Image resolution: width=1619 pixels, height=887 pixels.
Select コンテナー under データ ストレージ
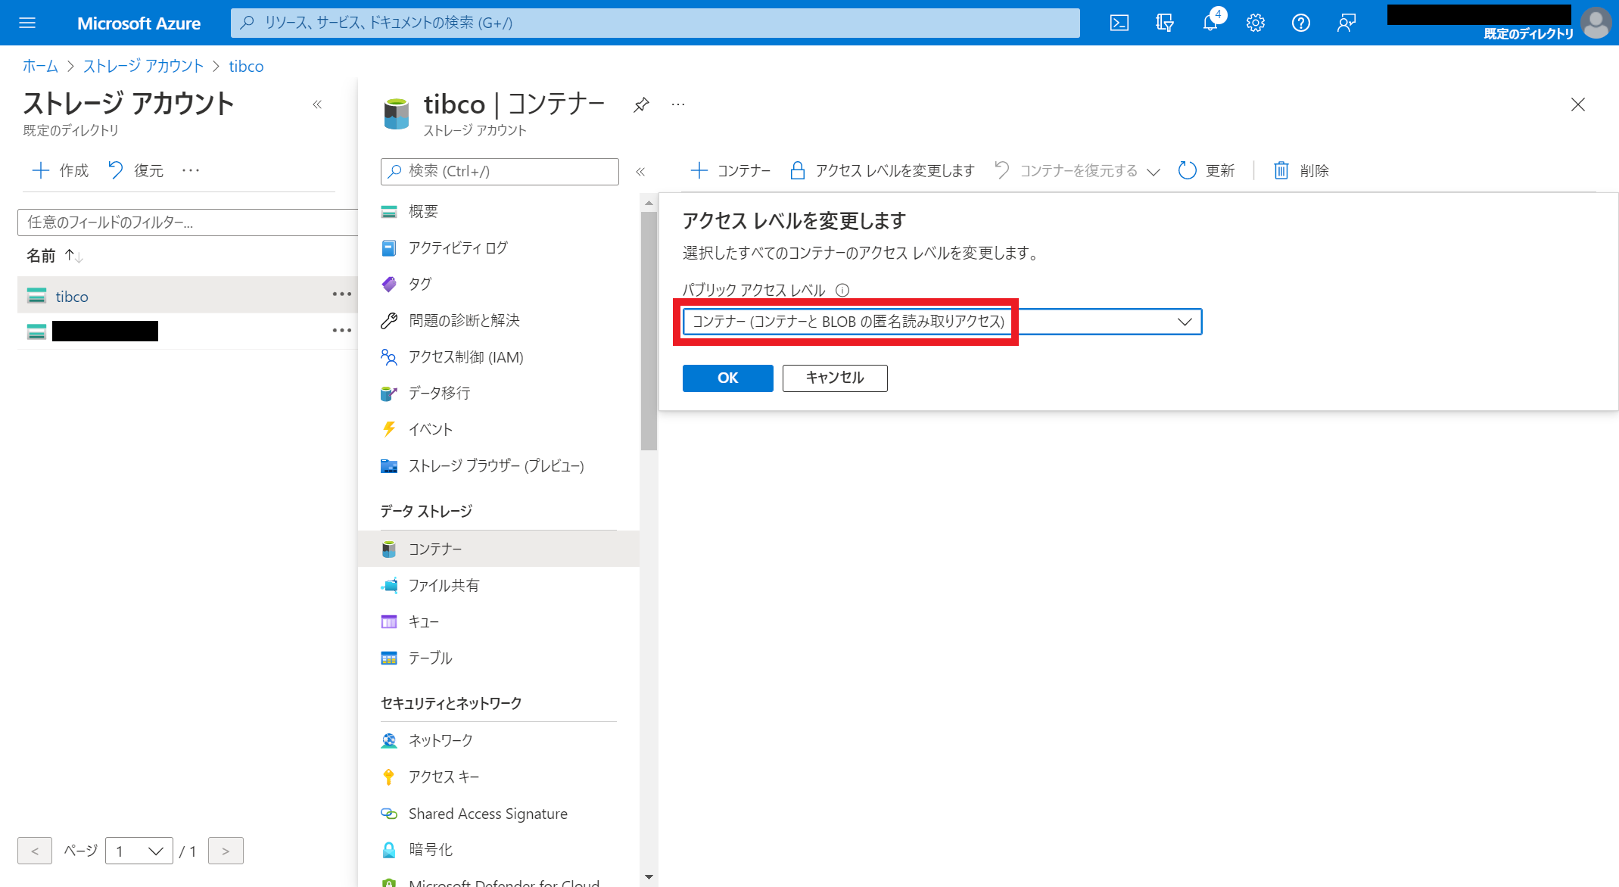coord(500,549)
